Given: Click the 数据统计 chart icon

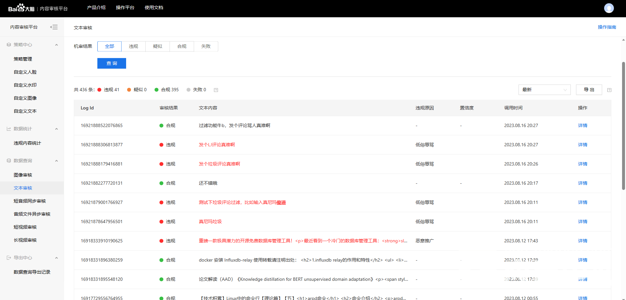Looking at the screenshot, I should coord(9,129).
